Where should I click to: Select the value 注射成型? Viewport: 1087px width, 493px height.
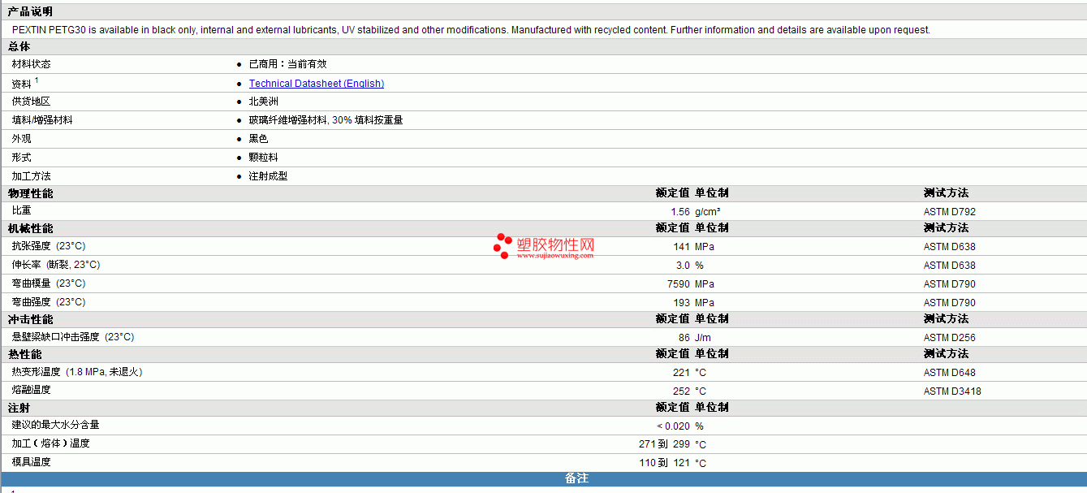pos(268,176)
